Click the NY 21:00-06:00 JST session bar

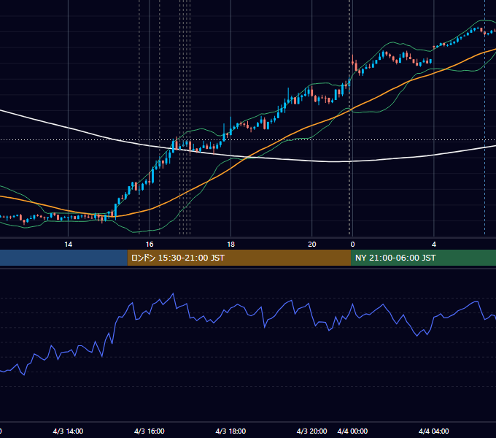pos(424,258)
